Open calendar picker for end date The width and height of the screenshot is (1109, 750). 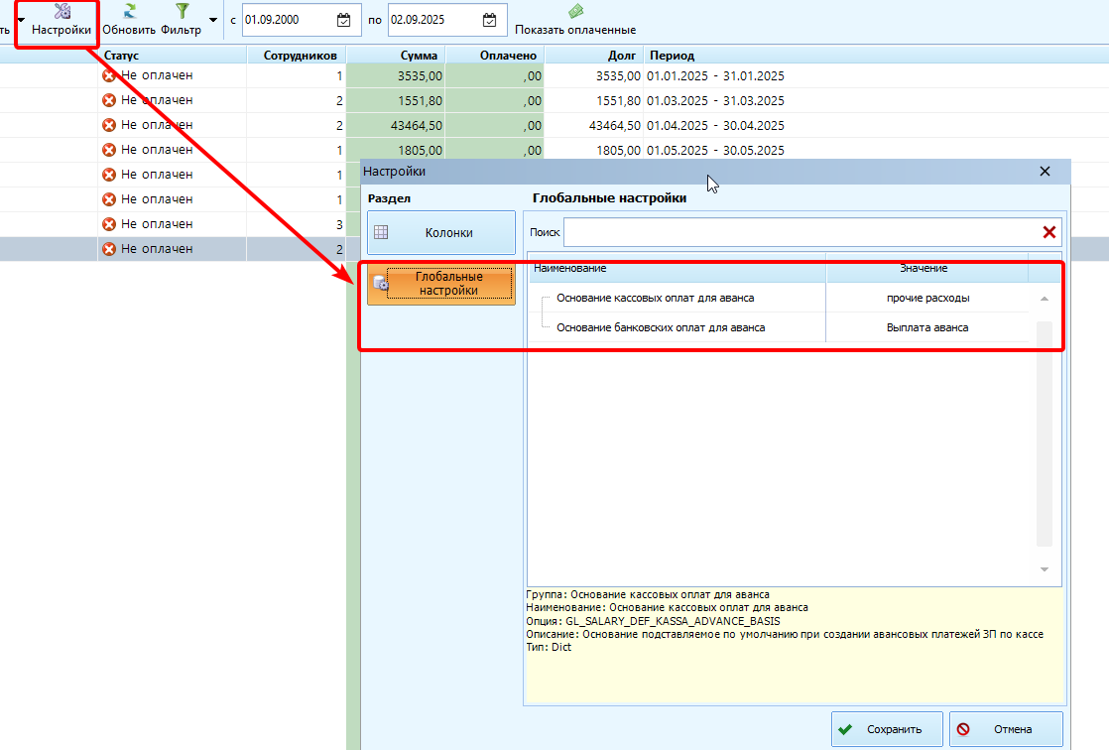[x=489, y=20]
